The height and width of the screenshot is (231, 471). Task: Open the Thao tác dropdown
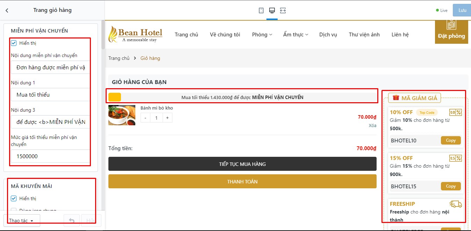tap(22, 220)
